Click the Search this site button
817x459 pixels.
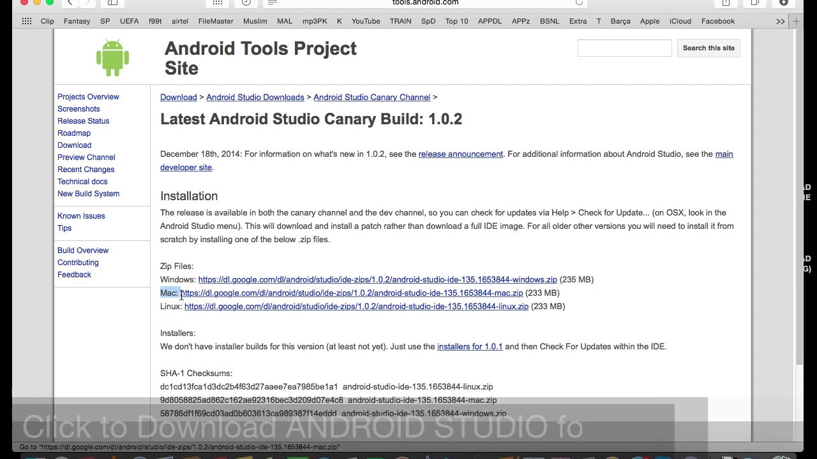[708, 48]
